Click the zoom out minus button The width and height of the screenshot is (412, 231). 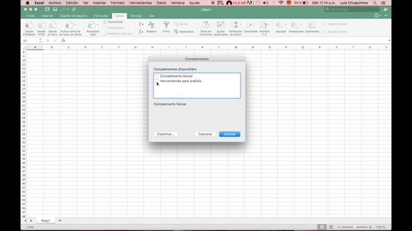tap(339, 227)
